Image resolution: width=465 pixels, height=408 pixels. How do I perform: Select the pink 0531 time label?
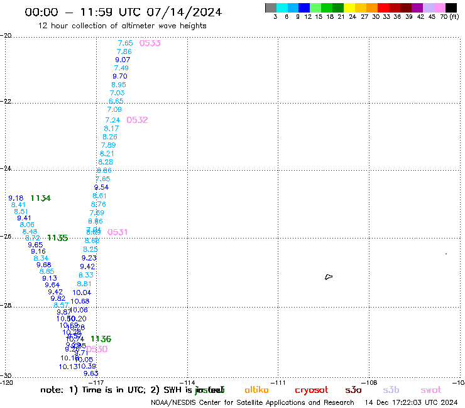118,232
